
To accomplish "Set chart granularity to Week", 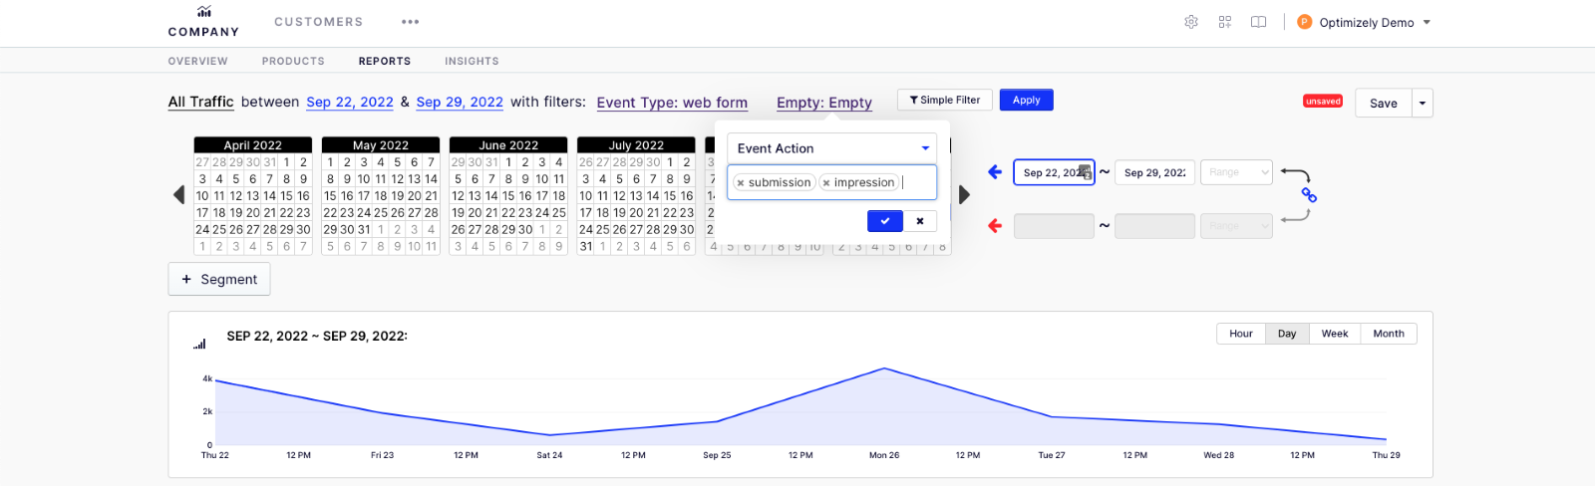I will (x=1335, y=334).
